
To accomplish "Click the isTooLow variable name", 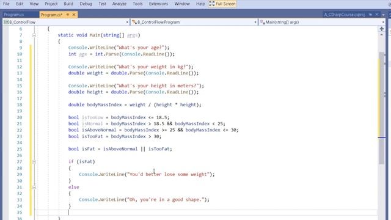I will point(92,117).
